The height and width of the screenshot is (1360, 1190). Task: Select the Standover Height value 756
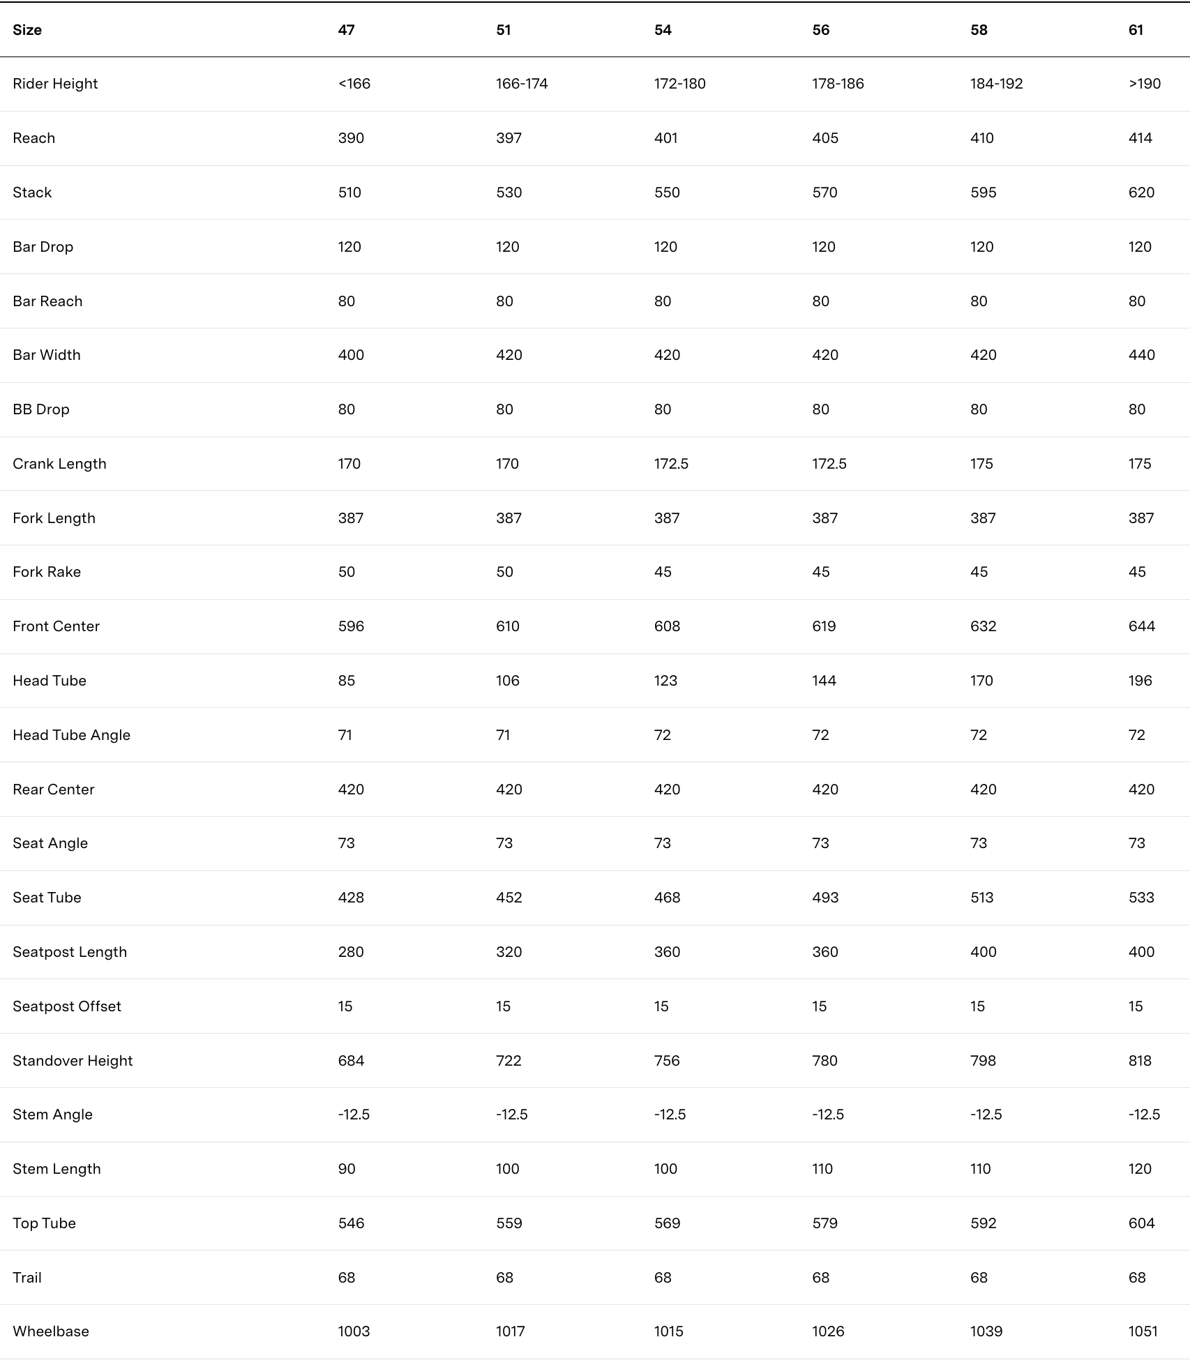coord(667,1061)
